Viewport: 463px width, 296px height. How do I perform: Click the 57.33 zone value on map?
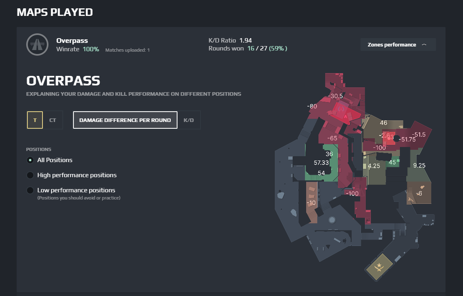point(321,163)
